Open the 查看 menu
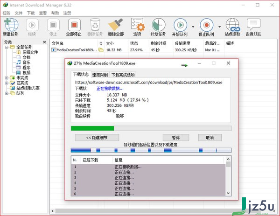Screen dimensions: 280x216 pos(43,13)
